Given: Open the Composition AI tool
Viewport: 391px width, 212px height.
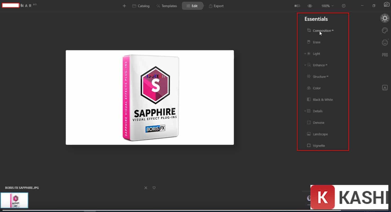Looking at the screenshot, I should (x=322, y=31).
